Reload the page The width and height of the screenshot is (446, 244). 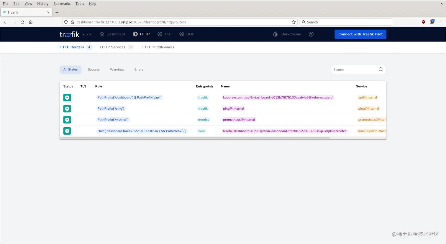pyautogui.click(x=22, y=22)
